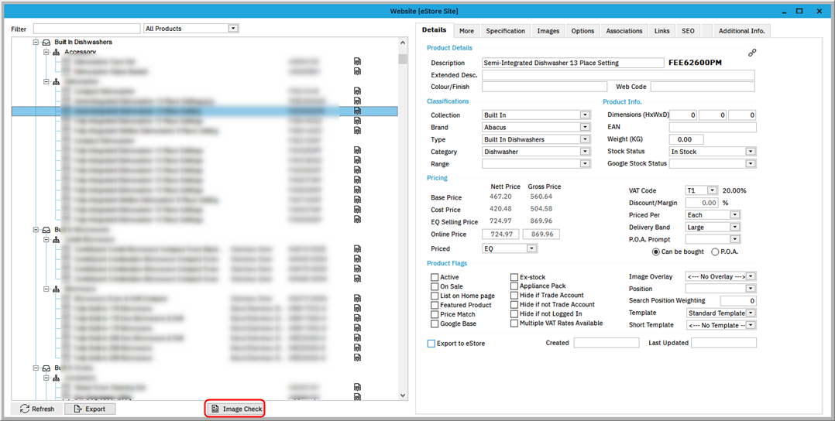Viewport: 835px width, 421px height.
Task: Select the Can be bought radio button
Action: click(657, 252)
